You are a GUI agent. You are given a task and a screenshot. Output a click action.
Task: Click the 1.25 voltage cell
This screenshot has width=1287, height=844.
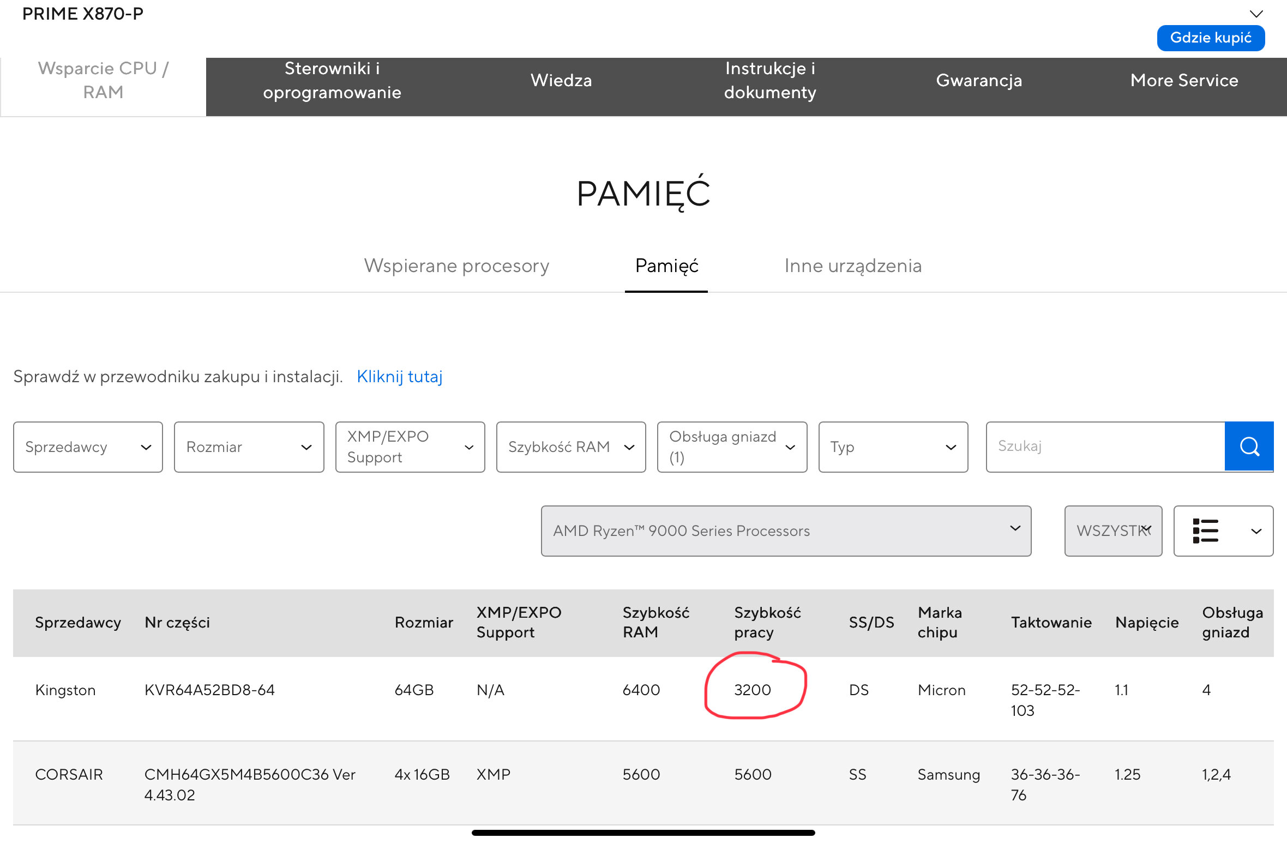(1127, 774)
